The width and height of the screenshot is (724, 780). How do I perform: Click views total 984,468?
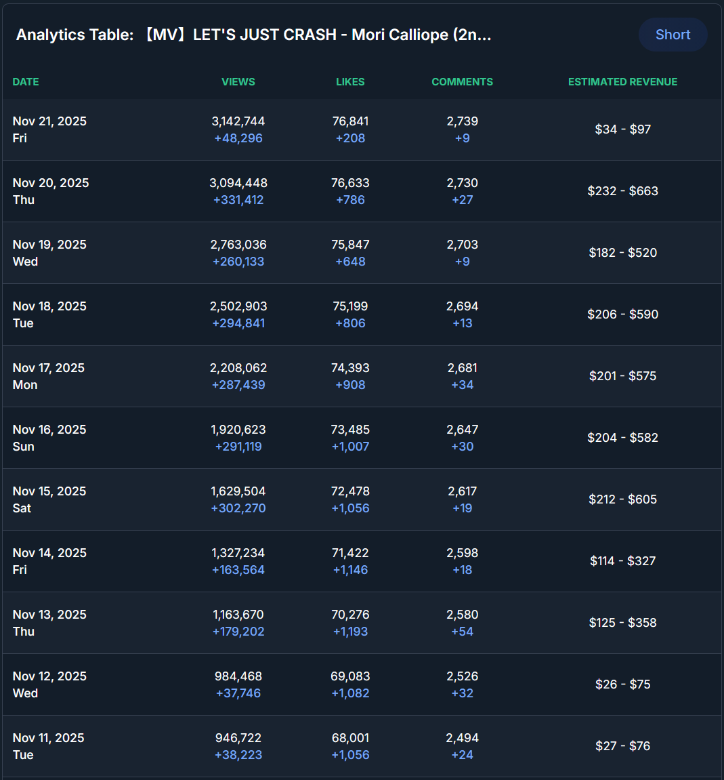pos(238,676)
